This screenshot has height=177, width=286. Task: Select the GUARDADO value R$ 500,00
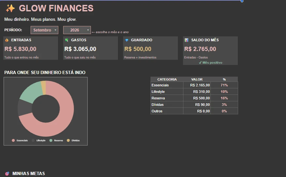tap(138, 49)
